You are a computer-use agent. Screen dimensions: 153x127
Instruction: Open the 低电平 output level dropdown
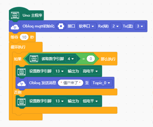point(90,101)
